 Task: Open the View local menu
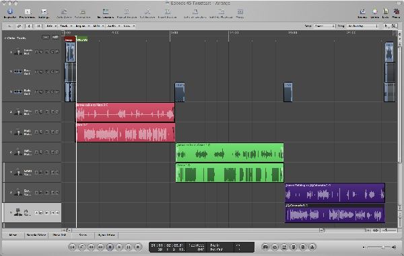tap(129, 26)
